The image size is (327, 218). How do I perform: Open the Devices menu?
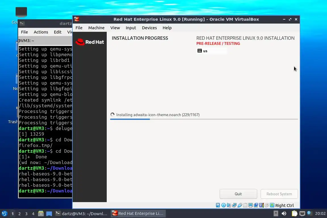tap(149, 28)
